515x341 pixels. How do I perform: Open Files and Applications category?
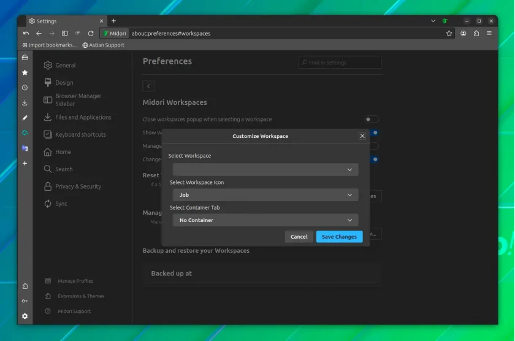[77, 117]
